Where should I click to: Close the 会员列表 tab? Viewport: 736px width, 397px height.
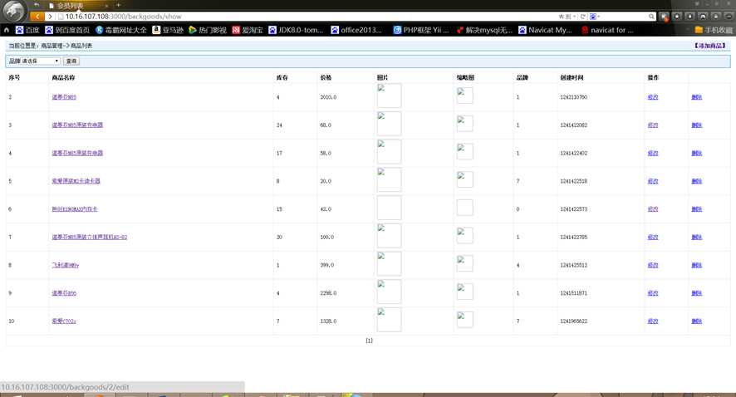pyautogui.click(x=106, y=6)
